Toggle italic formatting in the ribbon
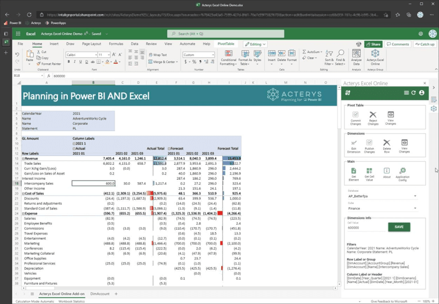This screenshot has width=439, height=304. 74,62
